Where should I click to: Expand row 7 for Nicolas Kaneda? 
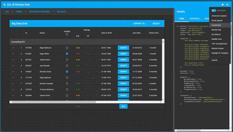point(13,84)
